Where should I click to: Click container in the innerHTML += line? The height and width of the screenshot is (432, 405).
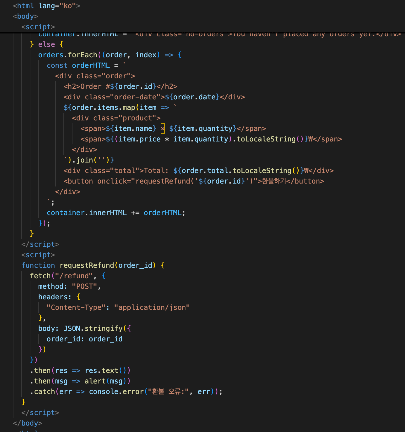click(x=65, y=213)
